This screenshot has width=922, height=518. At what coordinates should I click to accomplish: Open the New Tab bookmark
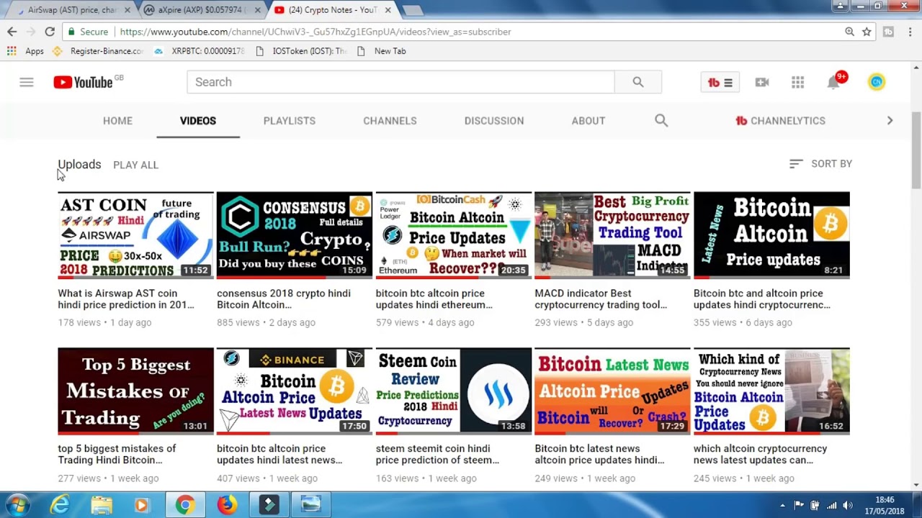pyautogui.click(x=382, y=51)
